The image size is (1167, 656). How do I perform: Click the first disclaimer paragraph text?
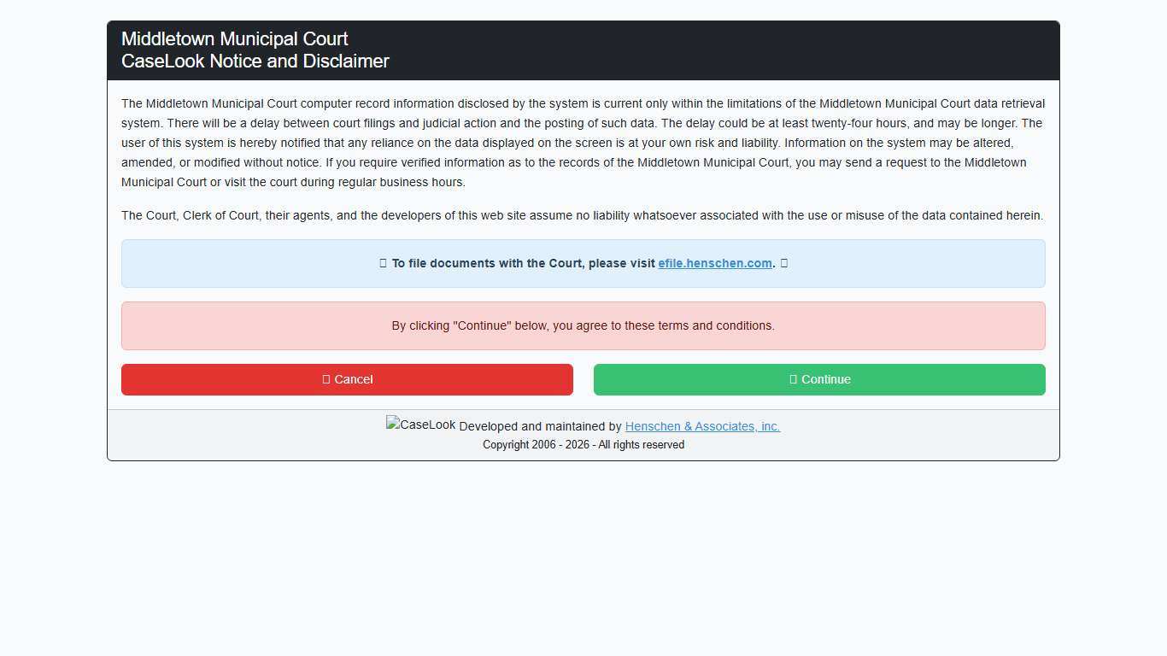click(583, 143)
